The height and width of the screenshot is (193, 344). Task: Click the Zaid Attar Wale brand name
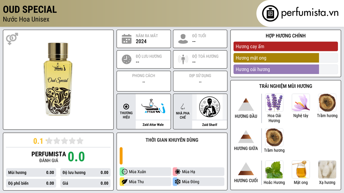point(153,125)
